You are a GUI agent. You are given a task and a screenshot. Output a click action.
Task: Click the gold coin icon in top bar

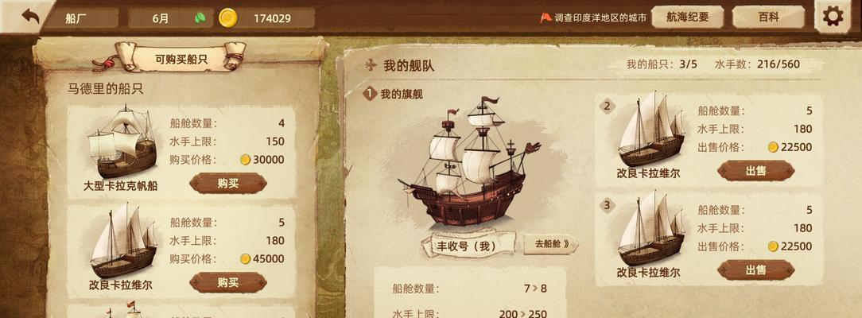click(228, 18)
